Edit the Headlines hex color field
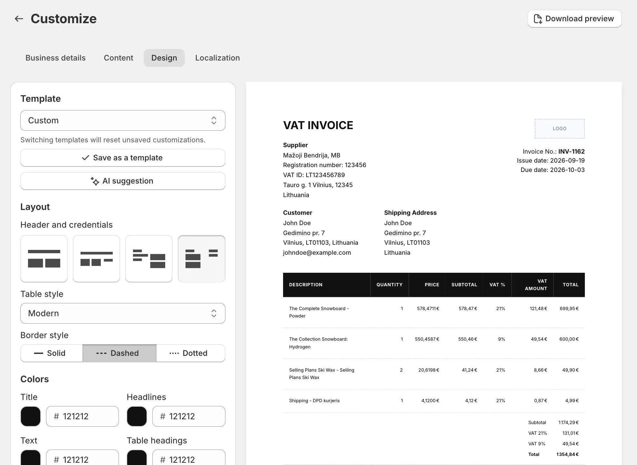Viewport: 637px width, 465px height. click(x=189, y=416)
